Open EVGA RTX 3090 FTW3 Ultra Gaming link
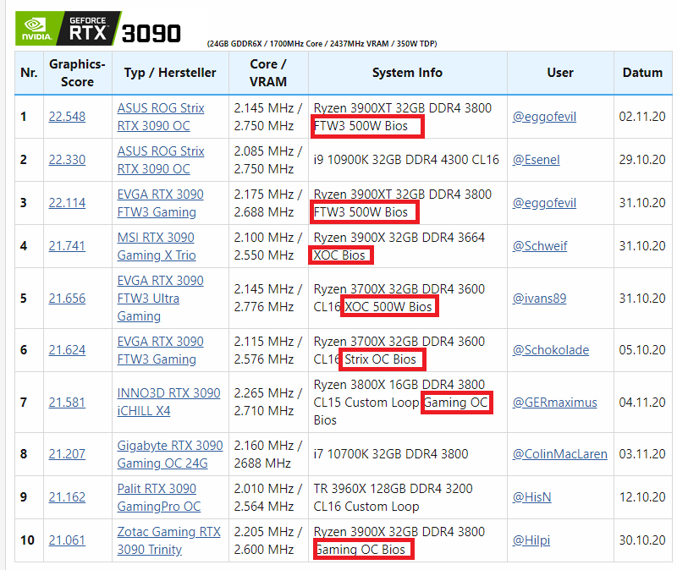677x570 pixels. coord(160,299)
